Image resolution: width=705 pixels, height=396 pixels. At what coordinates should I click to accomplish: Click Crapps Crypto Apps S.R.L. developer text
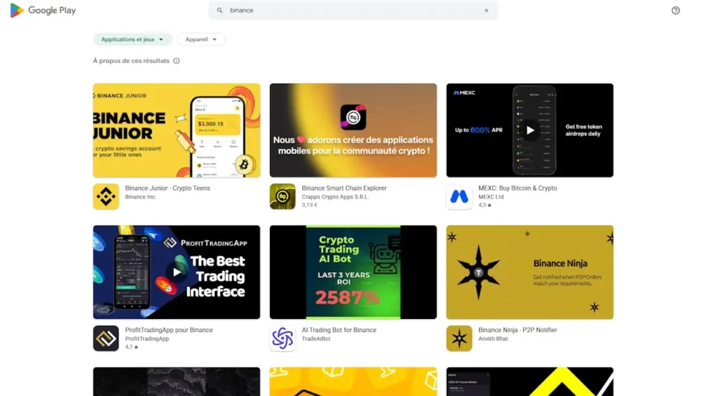pos(335,197)
